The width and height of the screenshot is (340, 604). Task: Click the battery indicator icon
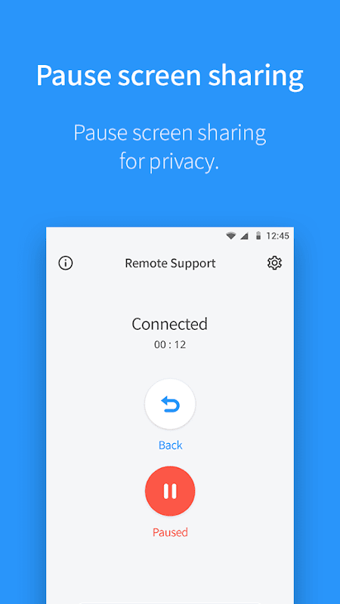258,236
